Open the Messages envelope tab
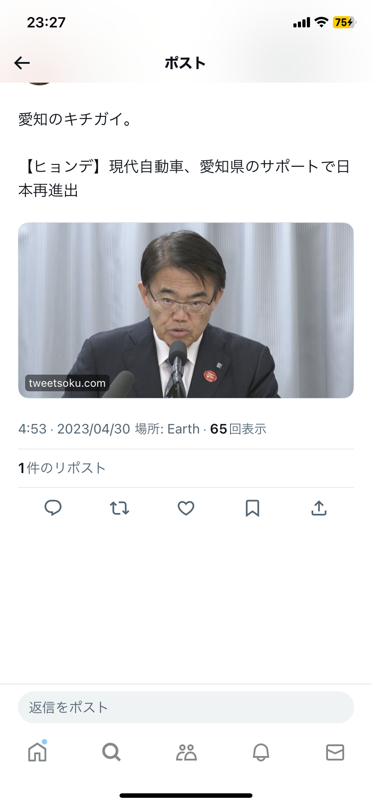Screen dimensions: 372x805 click(x=335, y=752)
